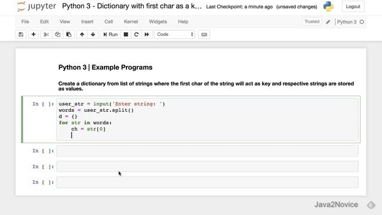Click the words = user_str.split() line
The image size is (382, 215).
pos(96,110)
